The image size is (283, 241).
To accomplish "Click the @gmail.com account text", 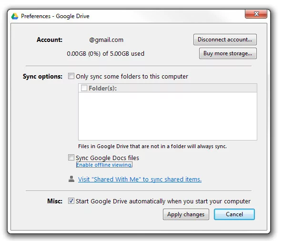I will 106,40.
